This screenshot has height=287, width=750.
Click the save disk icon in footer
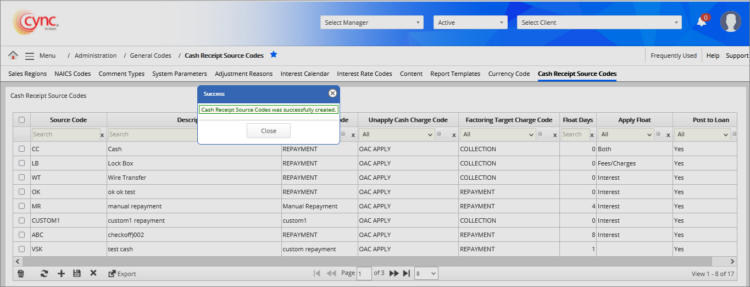[77, 273]
